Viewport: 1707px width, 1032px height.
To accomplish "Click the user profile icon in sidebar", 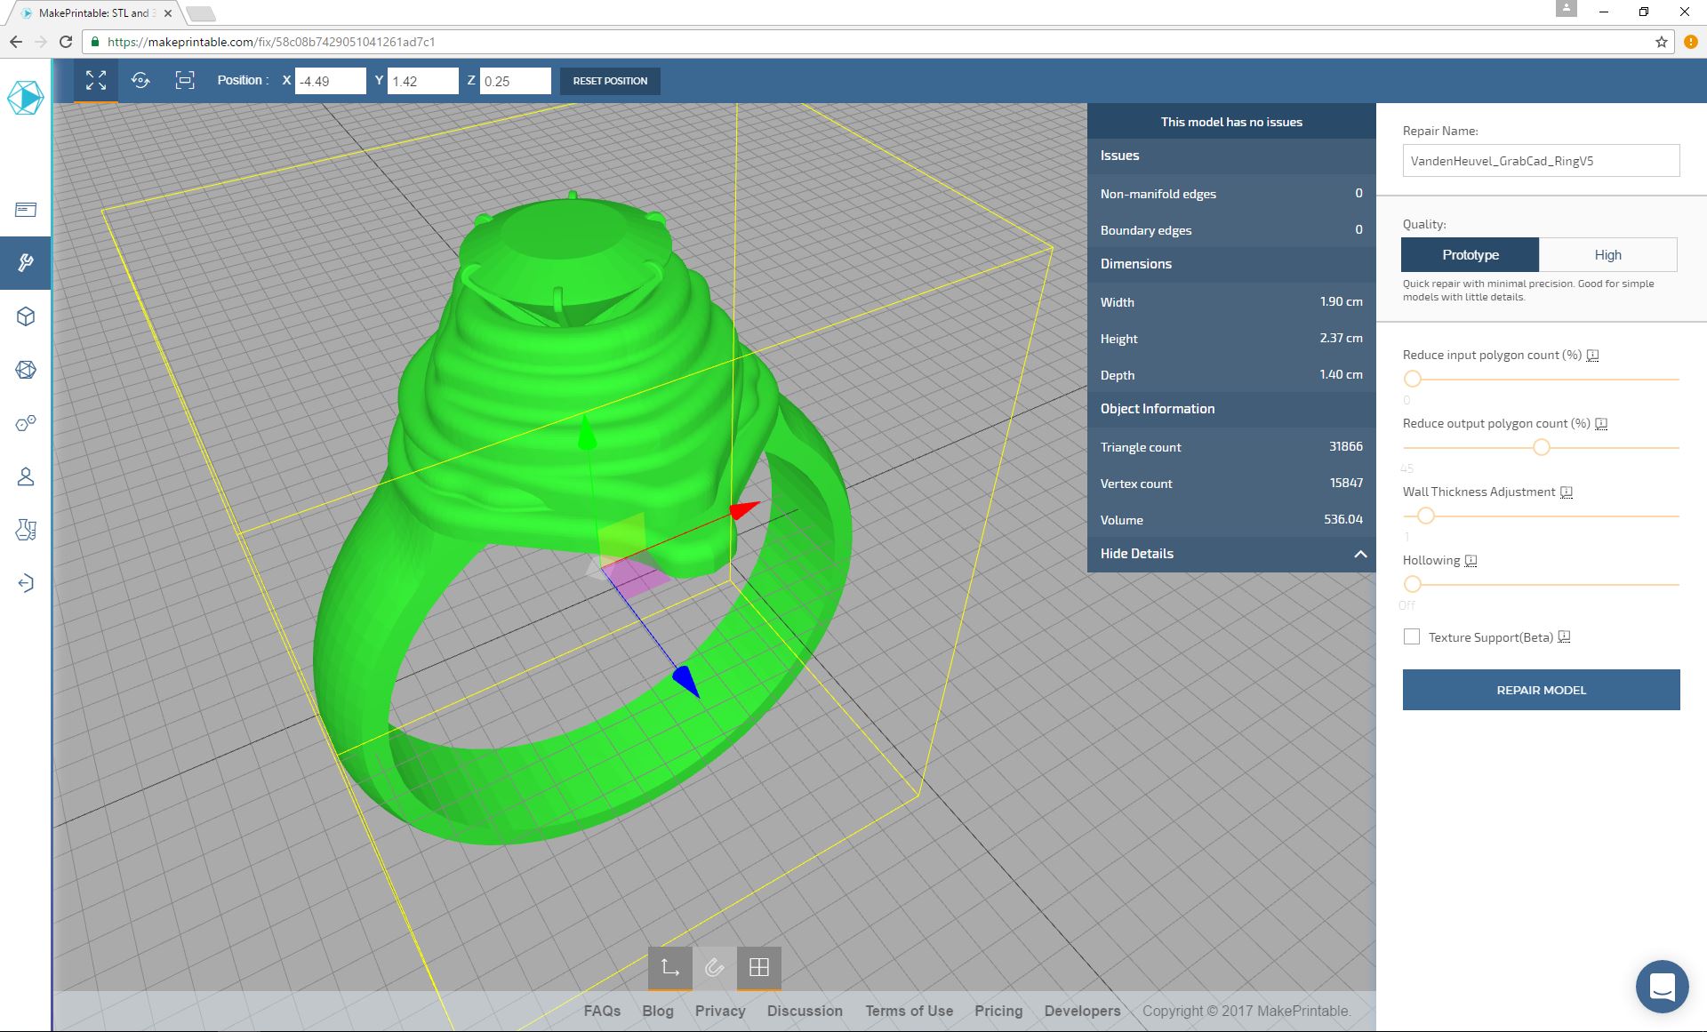I will [x=26, y=477].
